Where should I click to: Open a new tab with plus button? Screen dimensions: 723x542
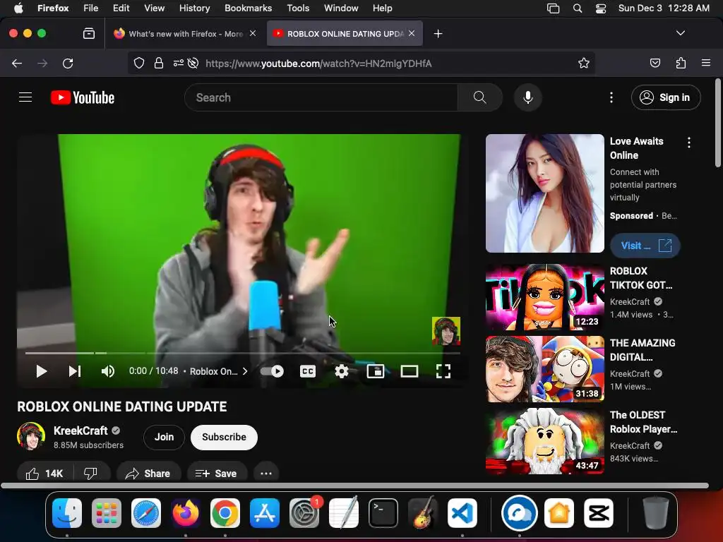click(438, 34)
